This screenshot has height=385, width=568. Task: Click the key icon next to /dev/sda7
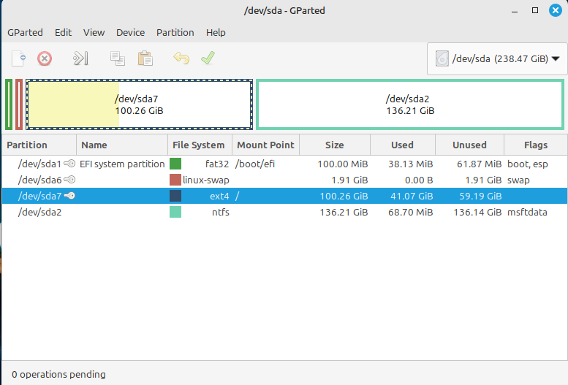coord(69,196)
